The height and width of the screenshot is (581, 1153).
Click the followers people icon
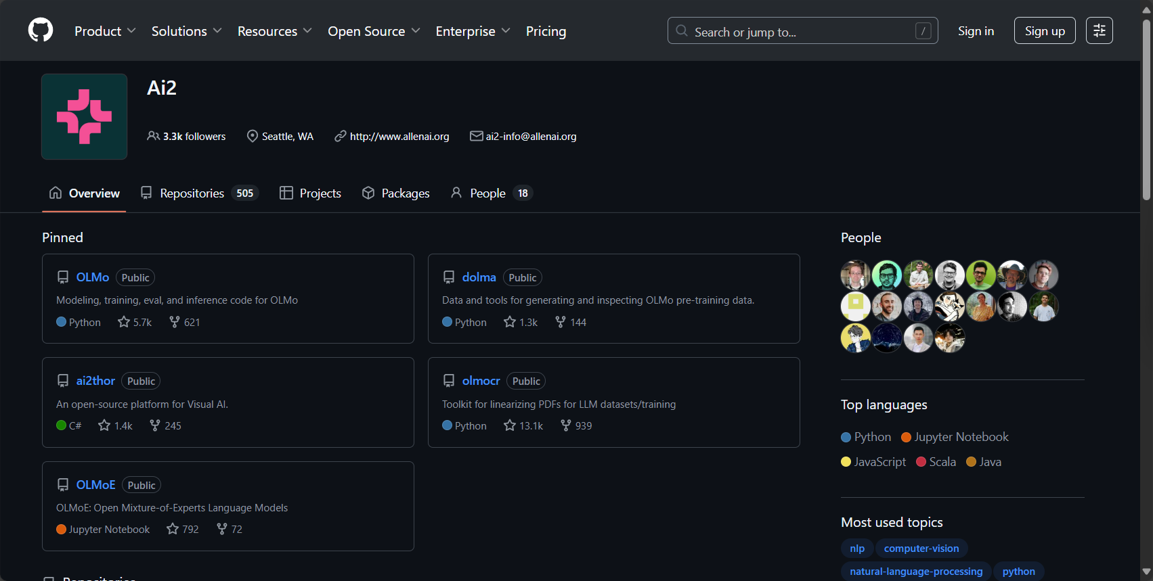click(x=154, y=136)
